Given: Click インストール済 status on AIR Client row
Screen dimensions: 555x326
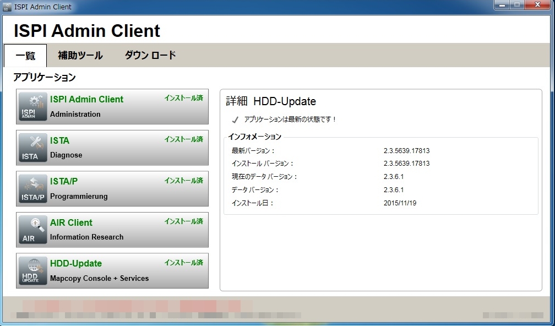Looking at the screenshot, I should click(x=184, y=221).
